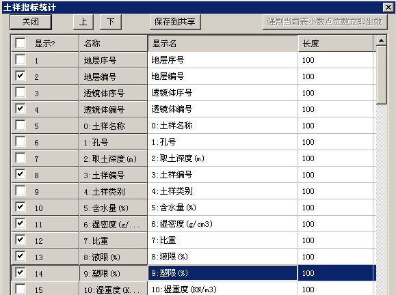Uncheck row 14 塑限 checkbox
Image resolution: width=396 pixels, height=295 pixels.
pos(21,272)
